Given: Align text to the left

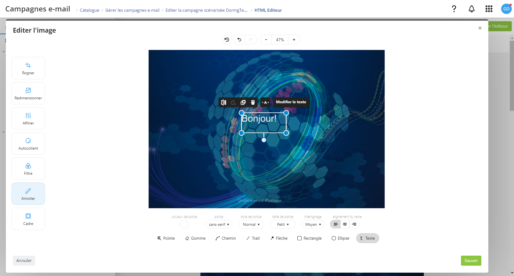Looking at the screenshot, I should pos(336,224).
